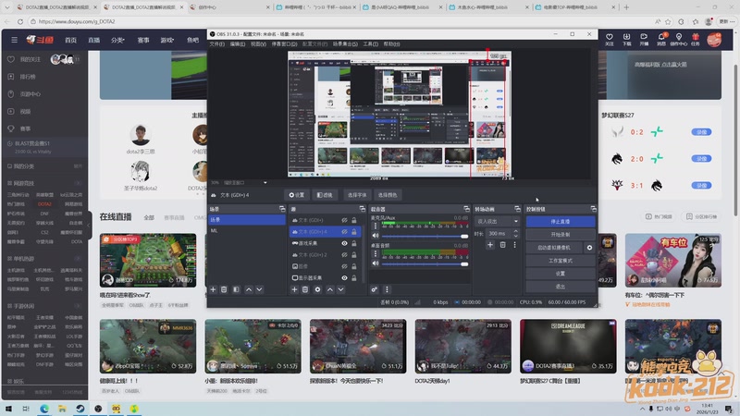Open OBS 文件(F) menu
Screen dimensions: 740x416
click(216, 43)
